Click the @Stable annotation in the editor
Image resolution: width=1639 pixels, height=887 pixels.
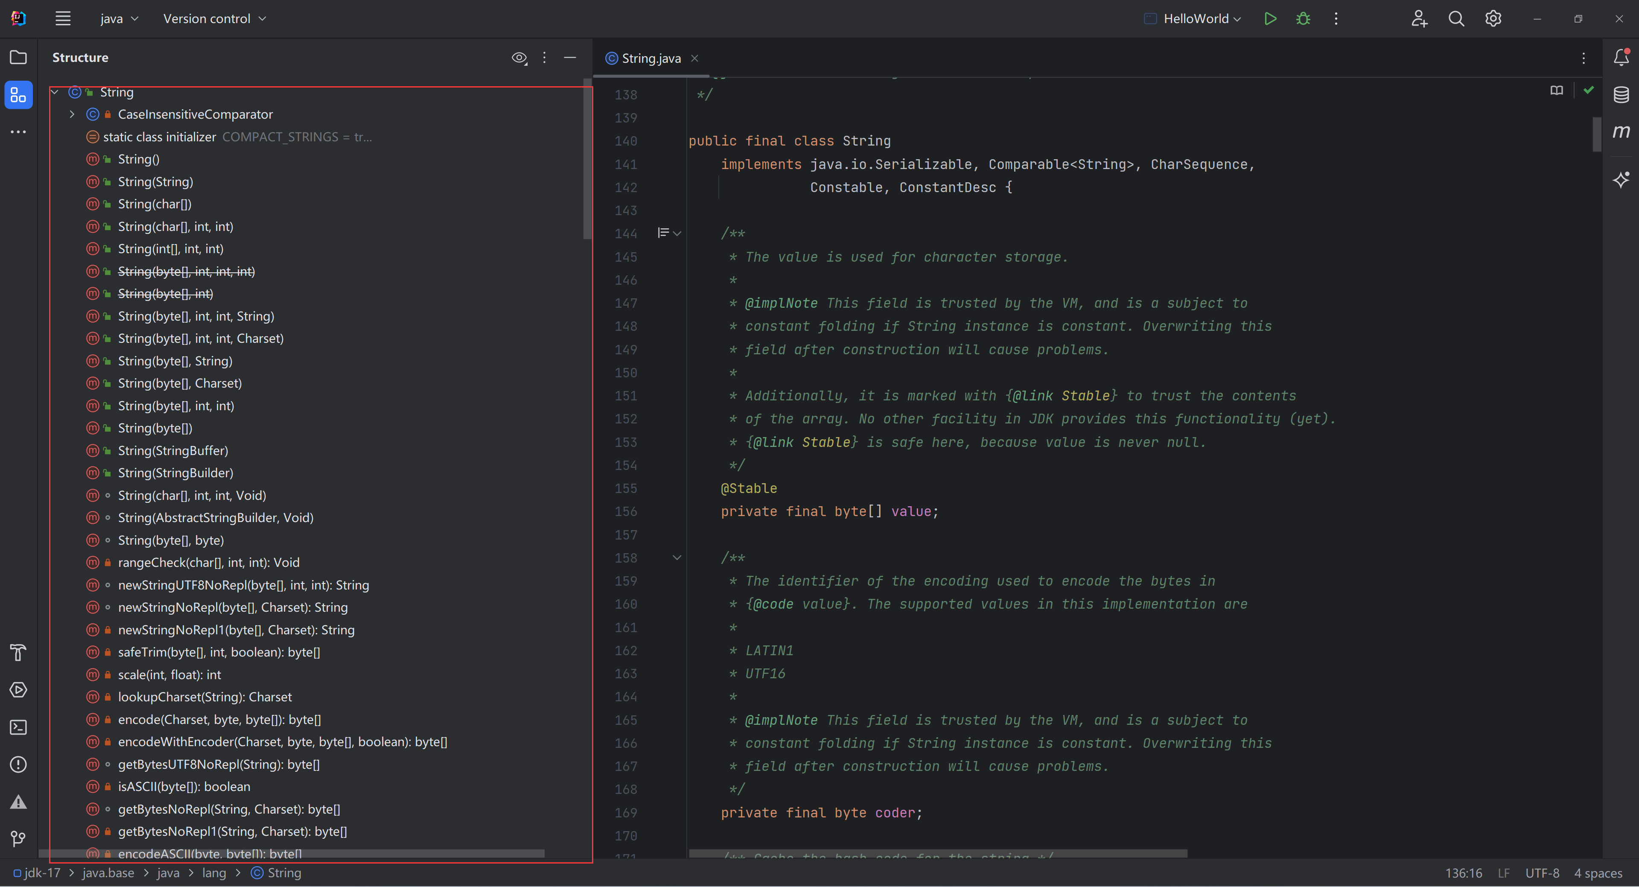coord(749,488)
